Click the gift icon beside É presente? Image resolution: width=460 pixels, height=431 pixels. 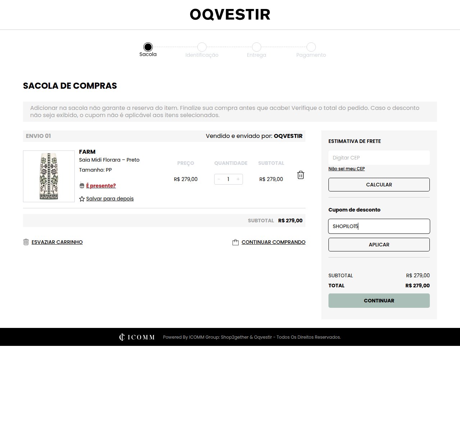82,186
